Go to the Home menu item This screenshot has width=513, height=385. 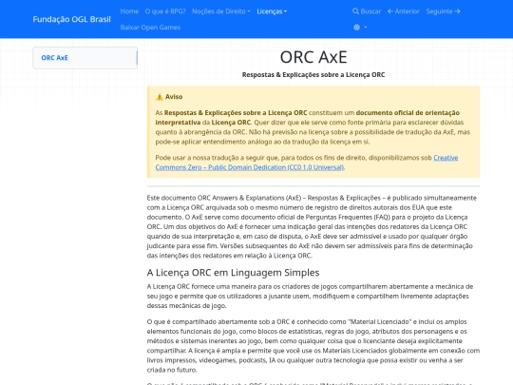[x=129, y=11]
